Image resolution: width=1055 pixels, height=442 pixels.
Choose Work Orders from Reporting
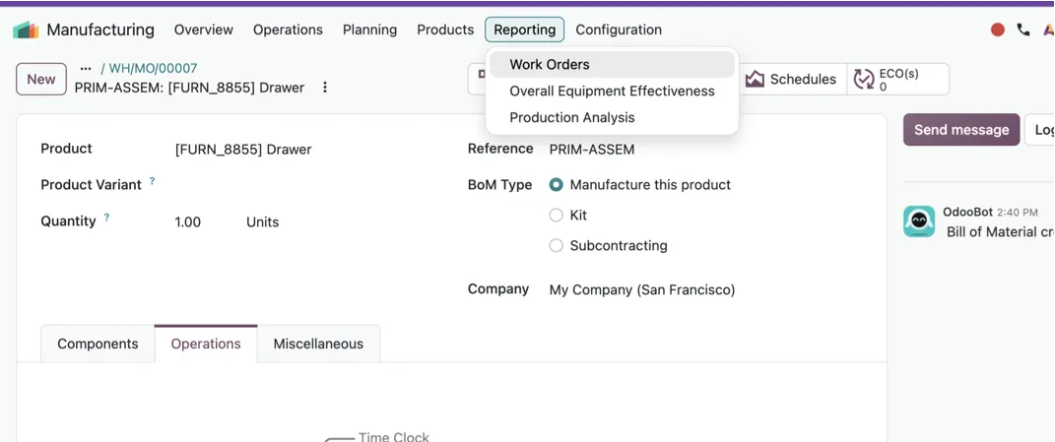(x=612, y=65)
